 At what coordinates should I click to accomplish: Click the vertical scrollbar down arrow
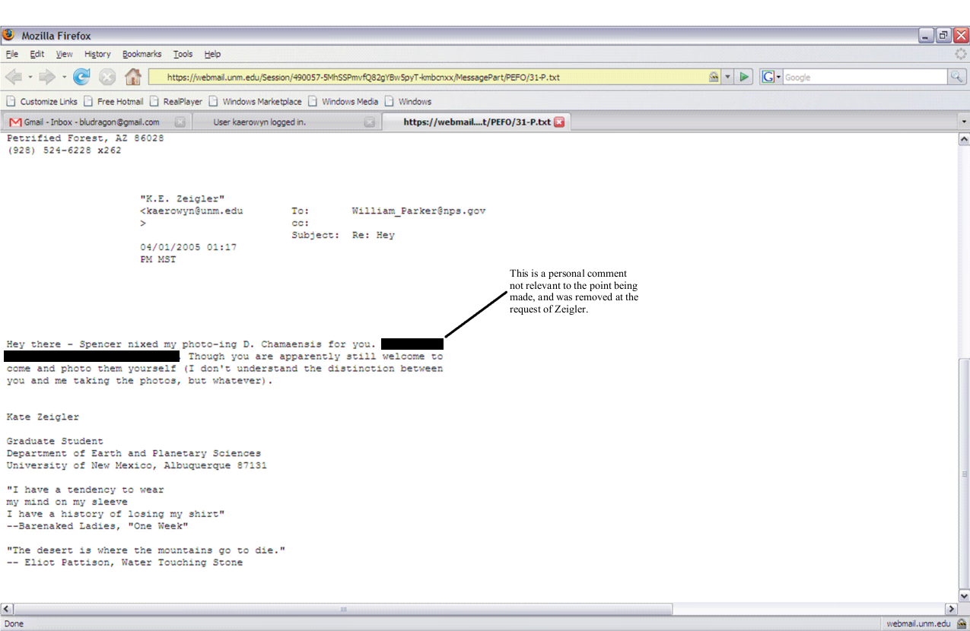pyautogui.click(x=964, y=596)
